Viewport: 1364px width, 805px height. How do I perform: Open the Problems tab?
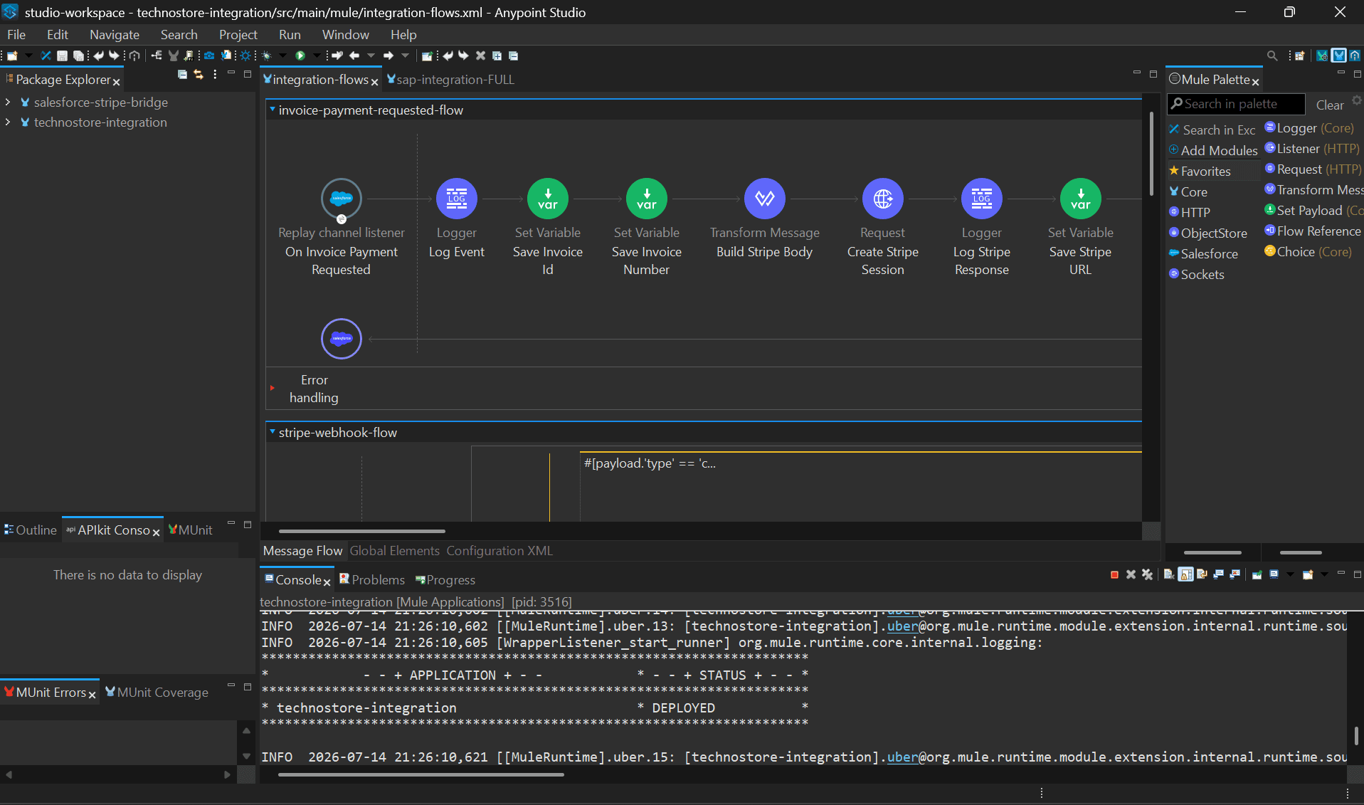coord(372,579)
